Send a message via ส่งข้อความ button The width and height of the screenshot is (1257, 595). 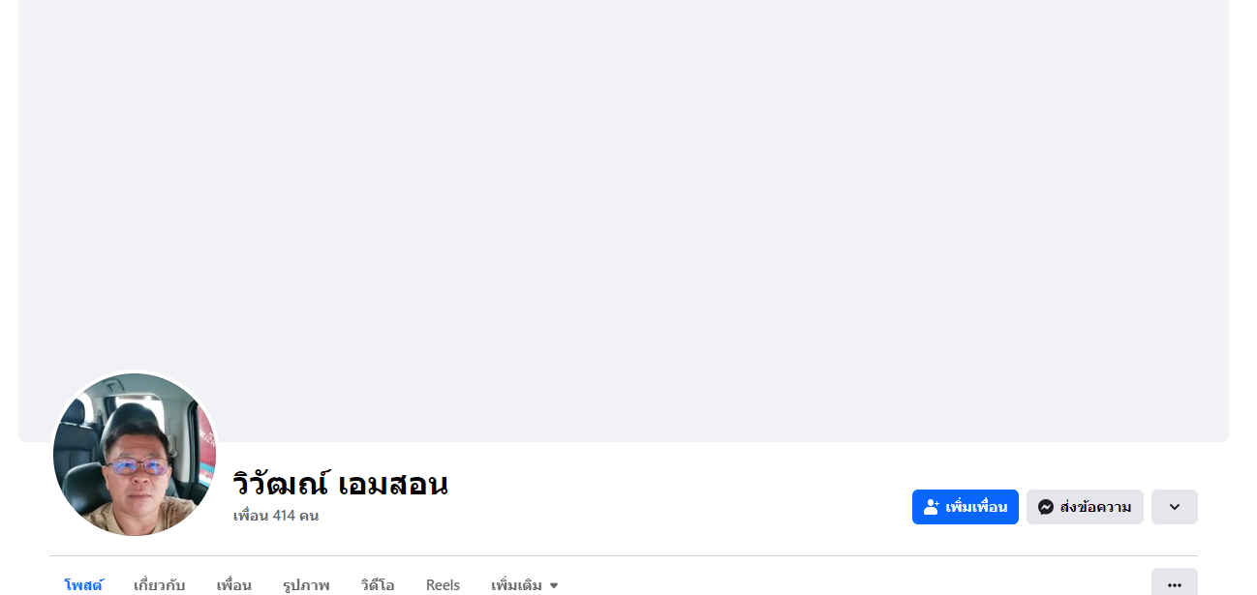1085,507
